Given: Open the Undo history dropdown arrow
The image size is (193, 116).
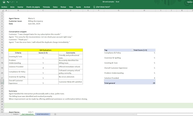Looking at the screenshot, I should [10, 2].
